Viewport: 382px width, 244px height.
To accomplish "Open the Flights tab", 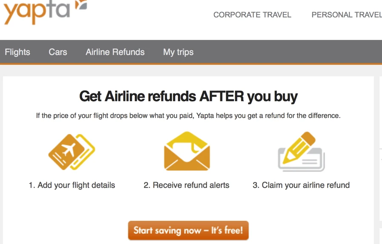I will pos(17,52).
